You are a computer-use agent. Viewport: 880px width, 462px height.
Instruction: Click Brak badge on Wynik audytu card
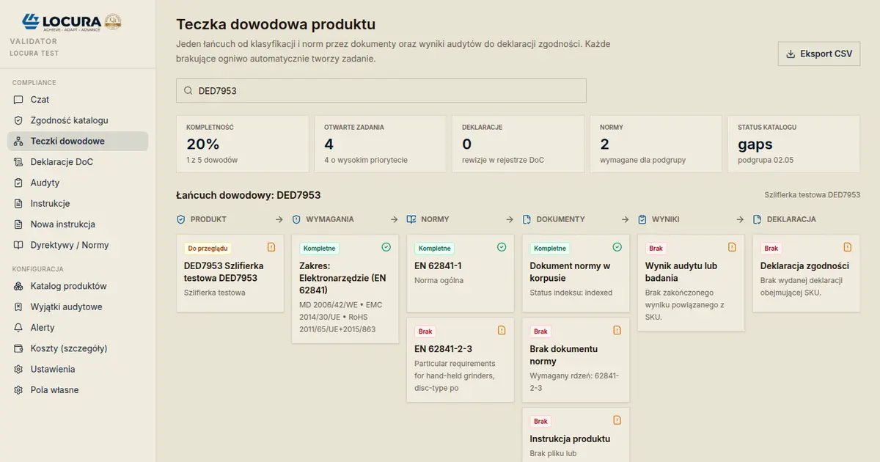click(x=656, y=249)
